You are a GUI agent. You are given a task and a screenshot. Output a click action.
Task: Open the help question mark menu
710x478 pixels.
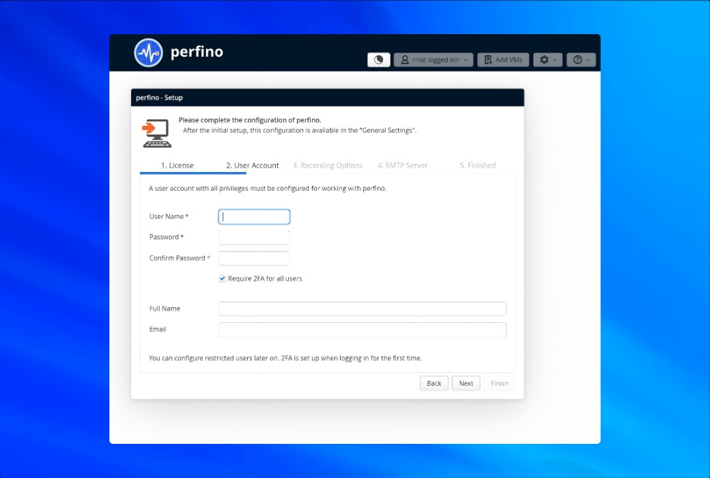click(581, 60)
